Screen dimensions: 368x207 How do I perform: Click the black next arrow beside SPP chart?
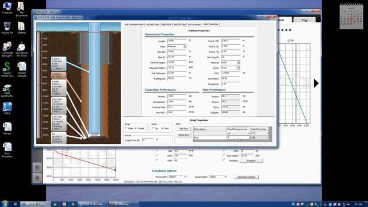[x=316, y=83]
